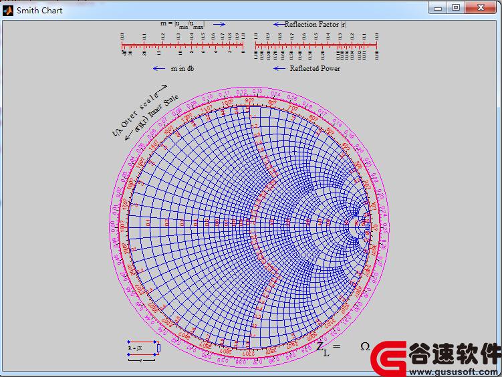
Task: Maximize the Smith Chart window
Action: pyautogui.click(x=456, y=7)
